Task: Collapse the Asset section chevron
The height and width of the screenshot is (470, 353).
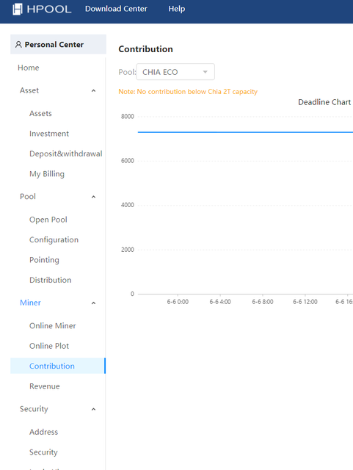Action: pyautogui.click(x=93, y=90)
